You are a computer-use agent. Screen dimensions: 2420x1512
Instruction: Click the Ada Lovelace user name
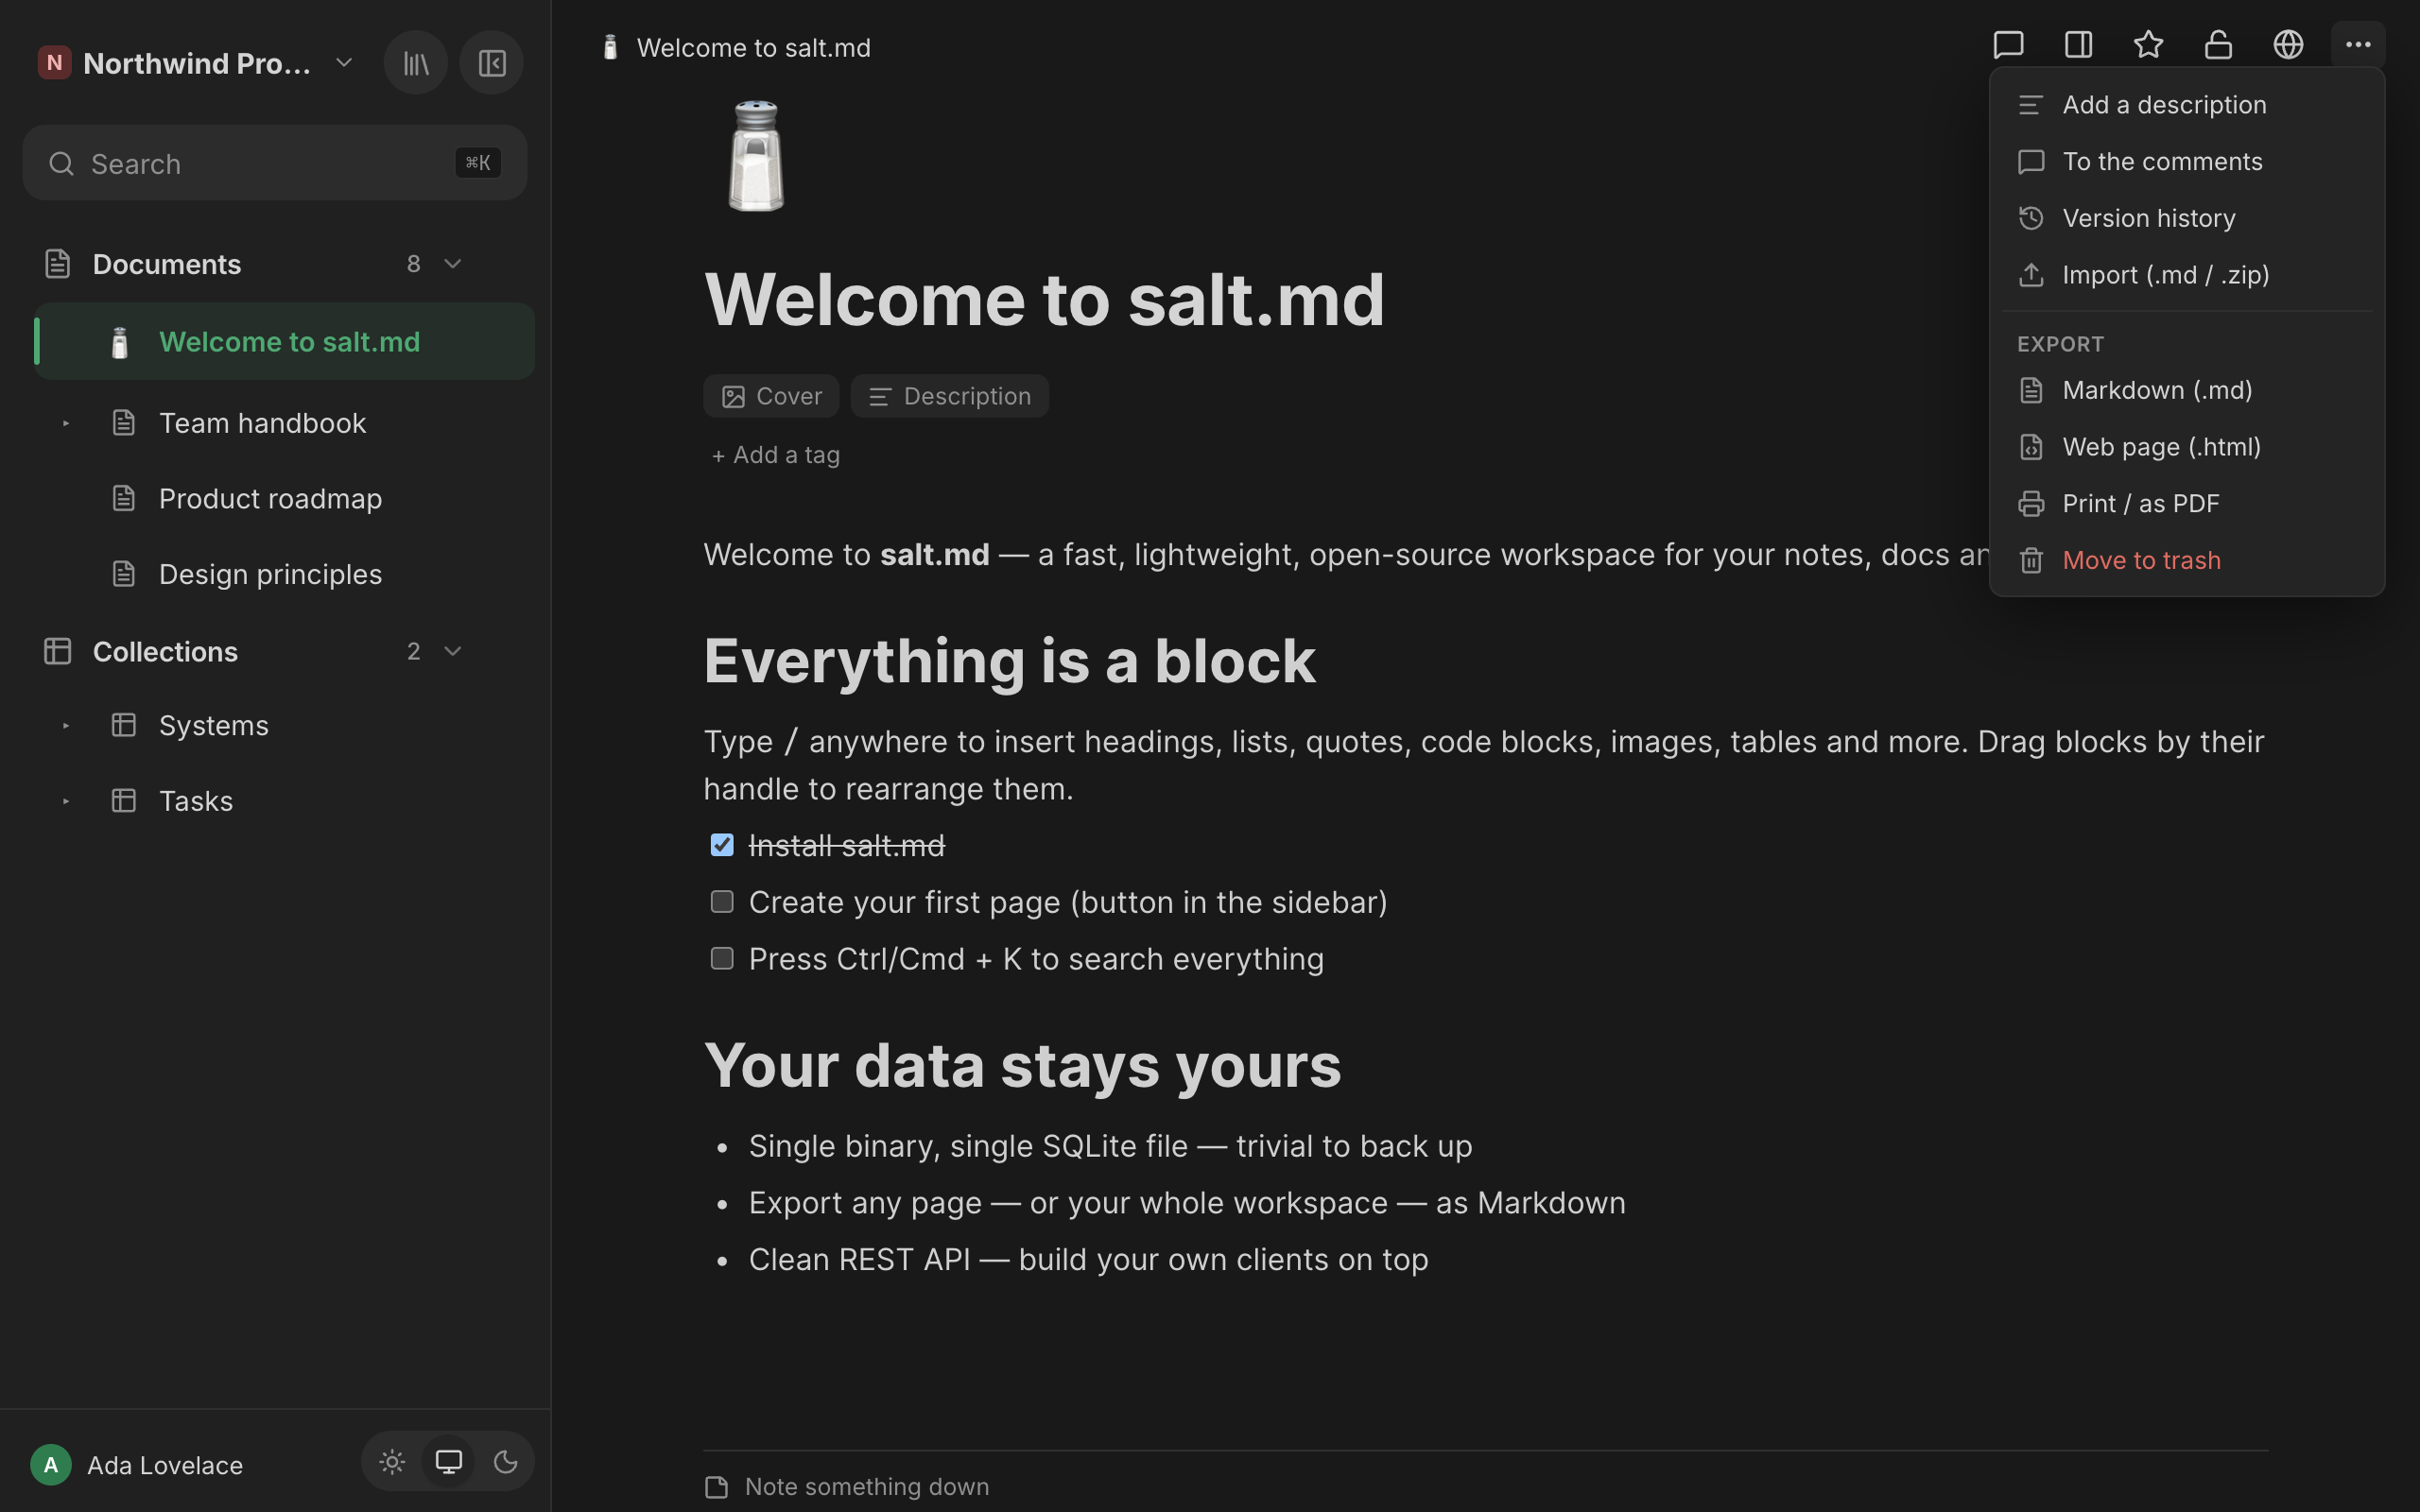[165, 1465]
